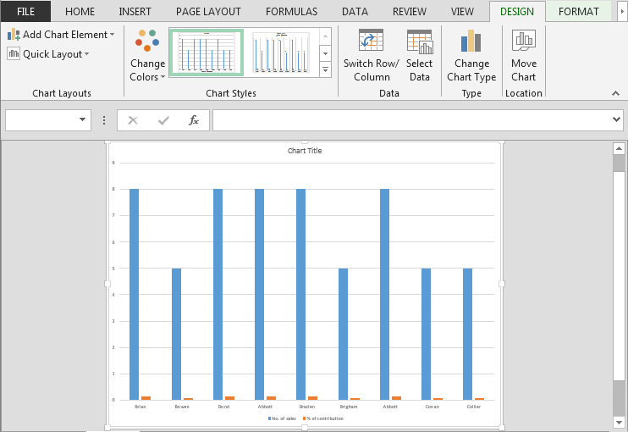Open the Quick Layout gallery

[48, 53]
